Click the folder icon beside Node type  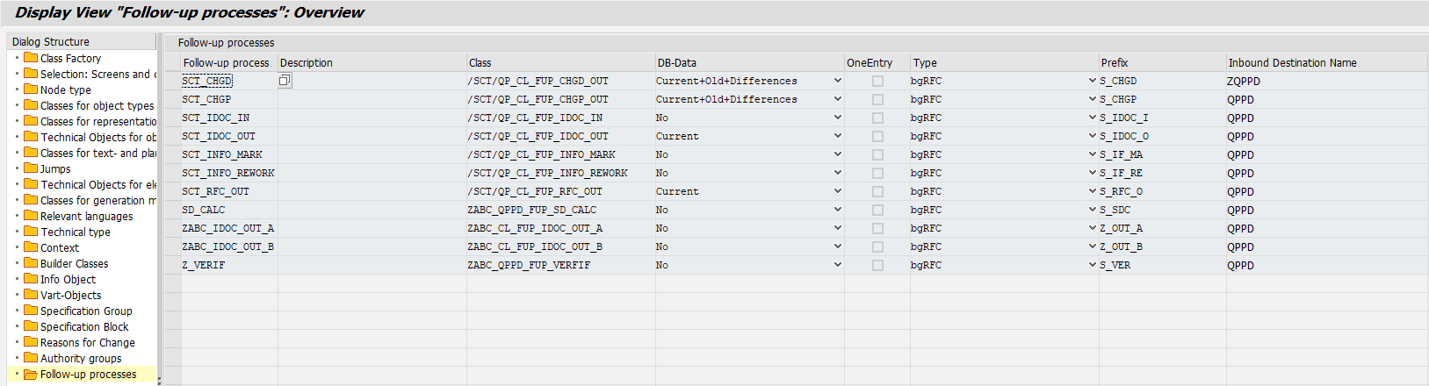click(31, 89)
